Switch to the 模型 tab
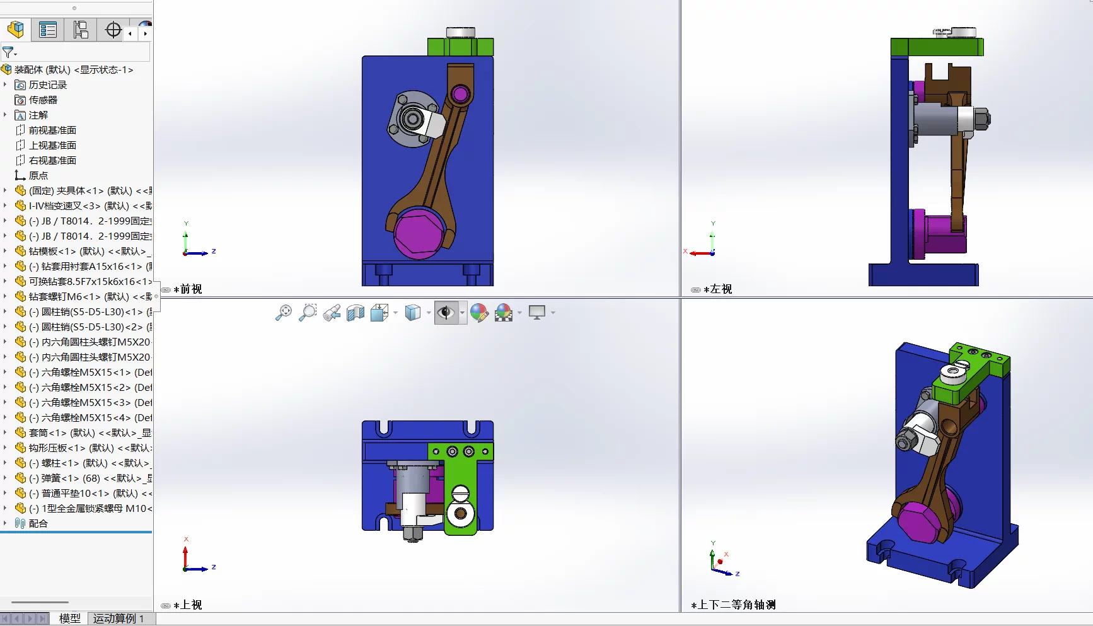The image size is (1093, 626). click(70, 618)
